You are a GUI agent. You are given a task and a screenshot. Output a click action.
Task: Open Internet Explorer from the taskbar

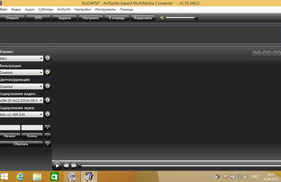tap(20, 177)
